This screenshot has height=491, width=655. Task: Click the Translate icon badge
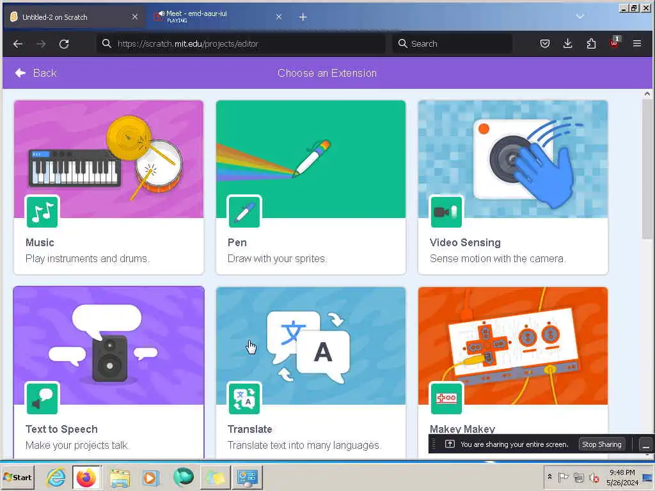pyautogui.click(x=244, y=399)
